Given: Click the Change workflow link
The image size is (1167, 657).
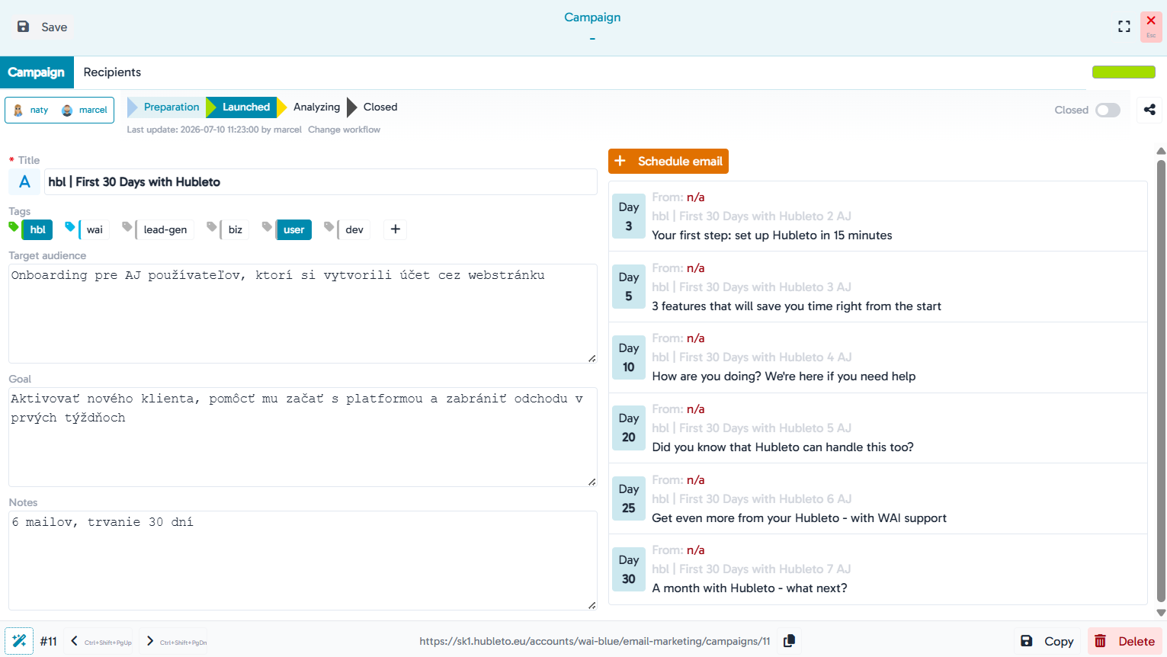Looking at the screenshot, I should point(344,130).
